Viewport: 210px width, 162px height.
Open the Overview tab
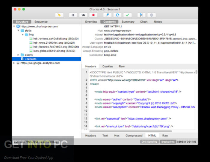click(91, 22)
